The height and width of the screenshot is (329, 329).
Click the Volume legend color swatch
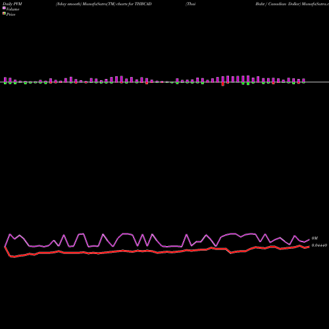click(4, 9)
